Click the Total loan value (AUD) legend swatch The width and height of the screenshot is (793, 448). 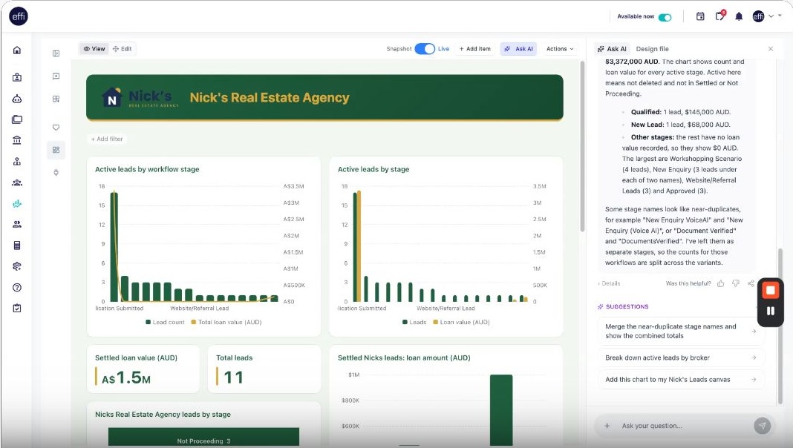[193, 322]
